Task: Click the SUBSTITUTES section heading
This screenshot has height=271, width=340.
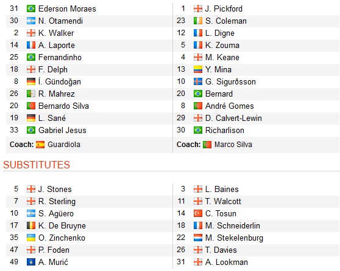Action: (37, 165)
